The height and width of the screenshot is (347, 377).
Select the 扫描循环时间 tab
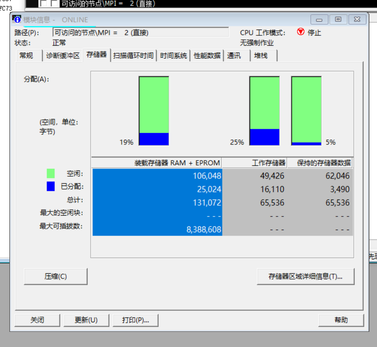[x=133, y=55]
